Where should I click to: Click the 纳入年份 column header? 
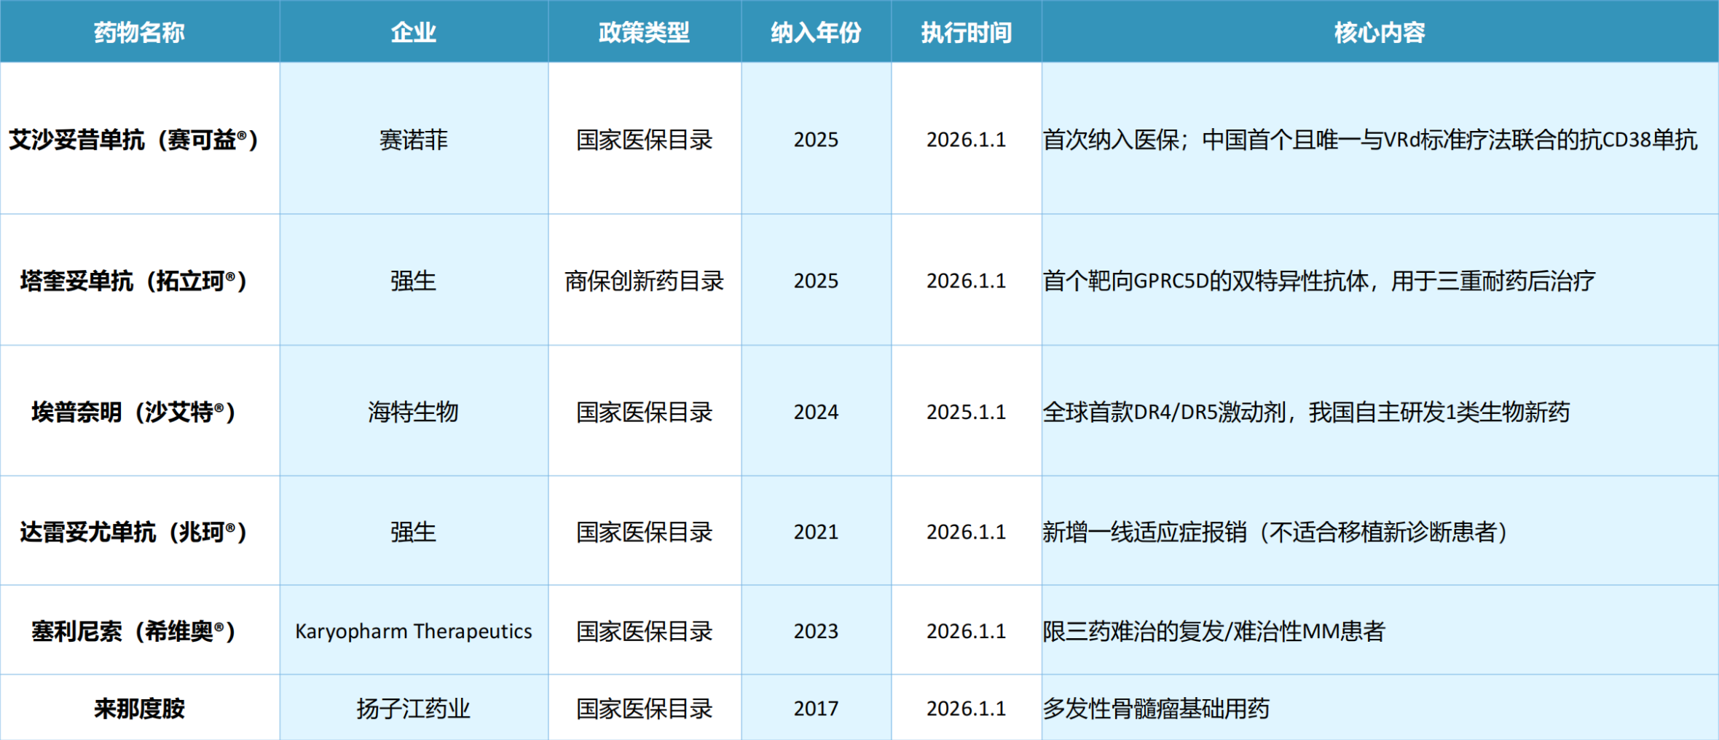817,31
